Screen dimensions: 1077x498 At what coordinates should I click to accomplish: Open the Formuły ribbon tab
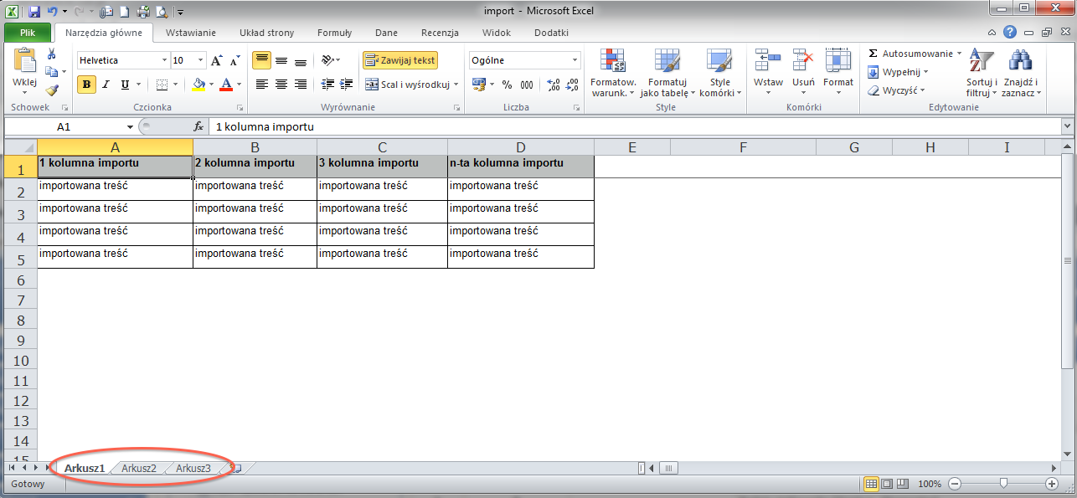[x=334, y=33]
